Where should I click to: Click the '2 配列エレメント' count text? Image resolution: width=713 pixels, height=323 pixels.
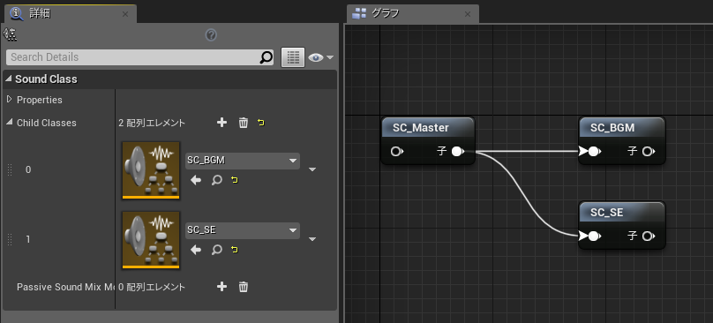(x=152, y=123)
